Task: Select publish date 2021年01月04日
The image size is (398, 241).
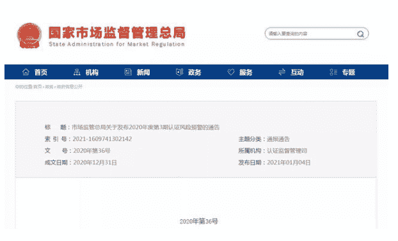Action: [289, 162]
